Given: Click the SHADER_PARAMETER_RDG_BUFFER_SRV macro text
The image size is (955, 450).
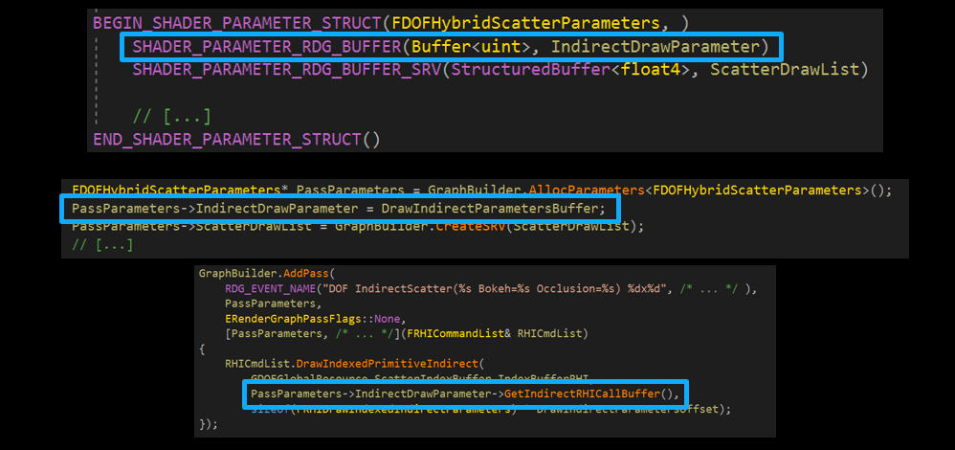Looking at the screenshot, I should 287,70.
